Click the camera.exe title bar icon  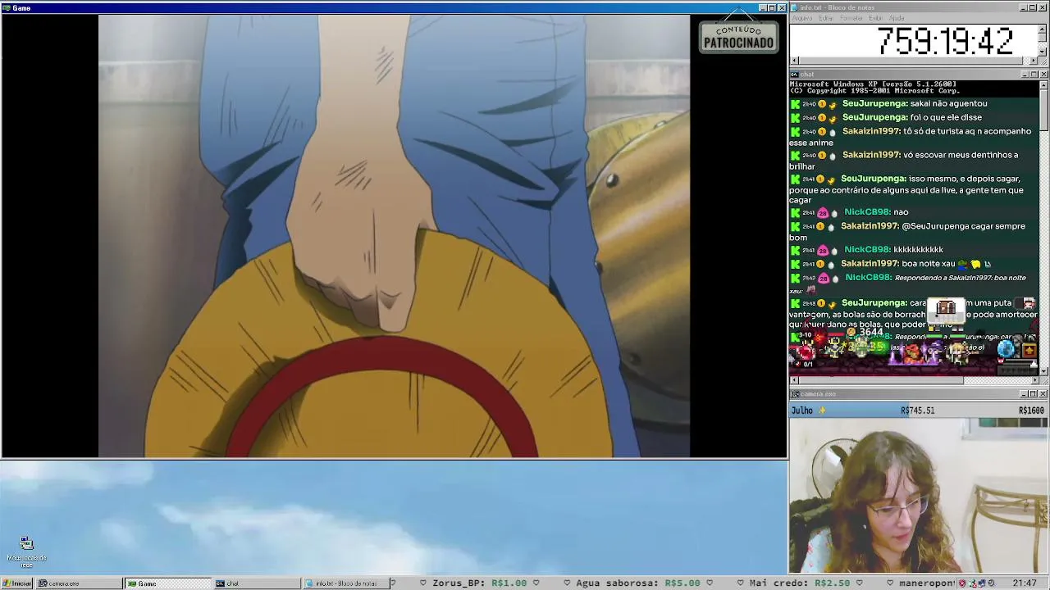[795, 394]
